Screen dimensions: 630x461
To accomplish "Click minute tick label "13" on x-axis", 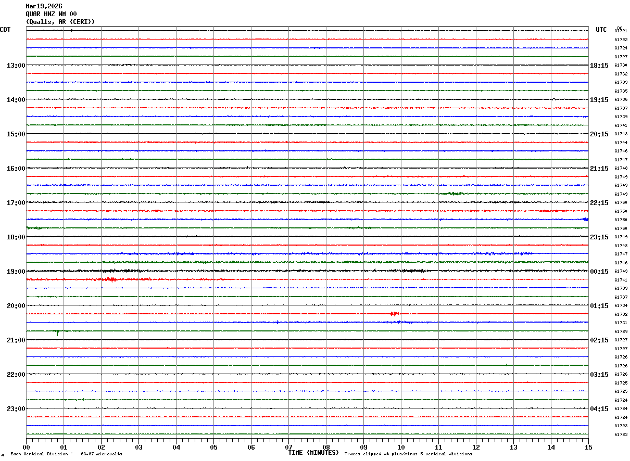I will pyautogui.click(x=513, y=447).
